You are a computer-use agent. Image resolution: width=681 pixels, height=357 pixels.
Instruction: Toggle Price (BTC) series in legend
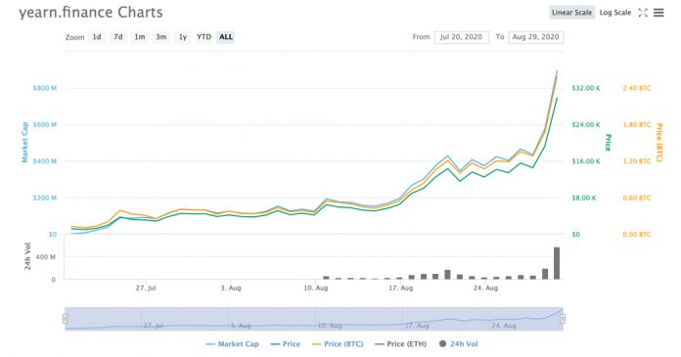tap(338, 344)
